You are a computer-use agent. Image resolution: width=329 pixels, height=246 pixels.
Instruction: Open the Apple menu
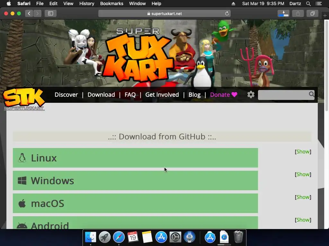[9, 4]
